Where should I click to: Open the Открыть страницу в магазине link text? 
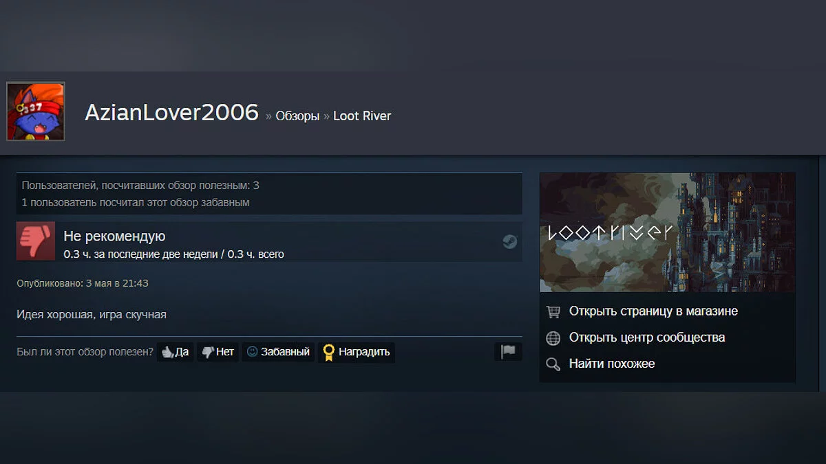(x=653, y=311)
